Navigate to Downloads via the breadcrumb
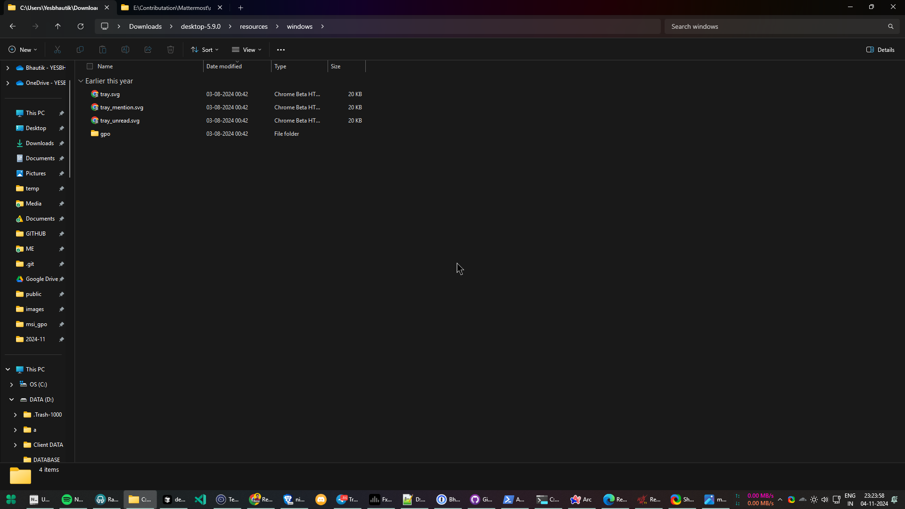Image resolution: width=905 pixels, height=509 pixels. coord(145,26)
